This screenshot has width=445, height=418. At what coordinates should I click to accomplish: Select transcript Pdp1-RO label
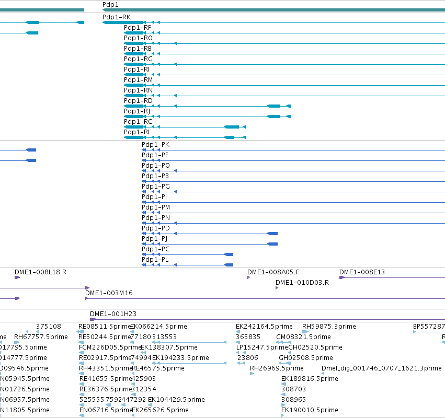click(x=138, y=38)
